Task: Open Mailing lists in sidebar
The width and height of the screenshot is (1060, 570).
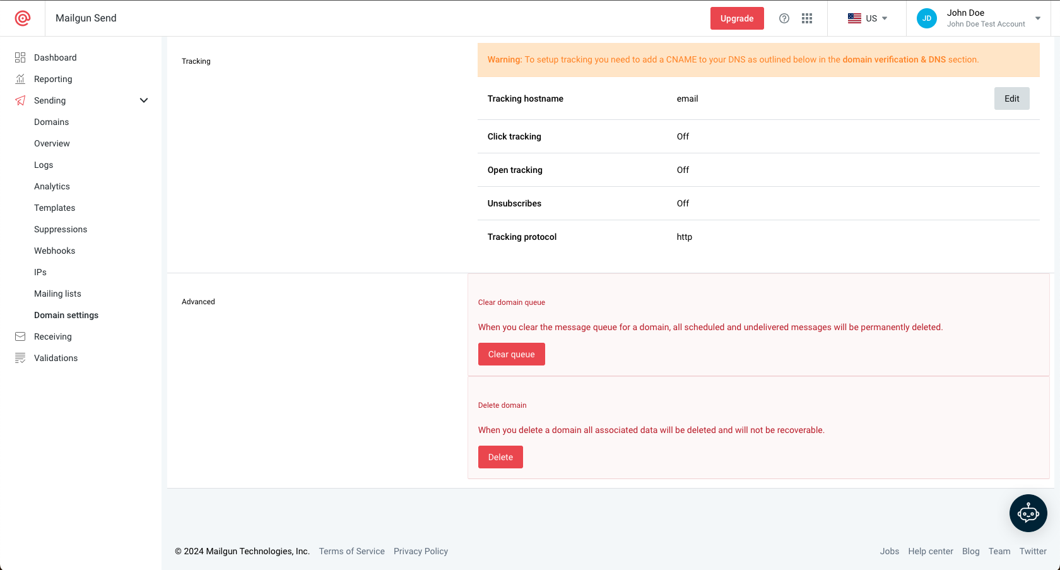Action: tap(57, 294)
